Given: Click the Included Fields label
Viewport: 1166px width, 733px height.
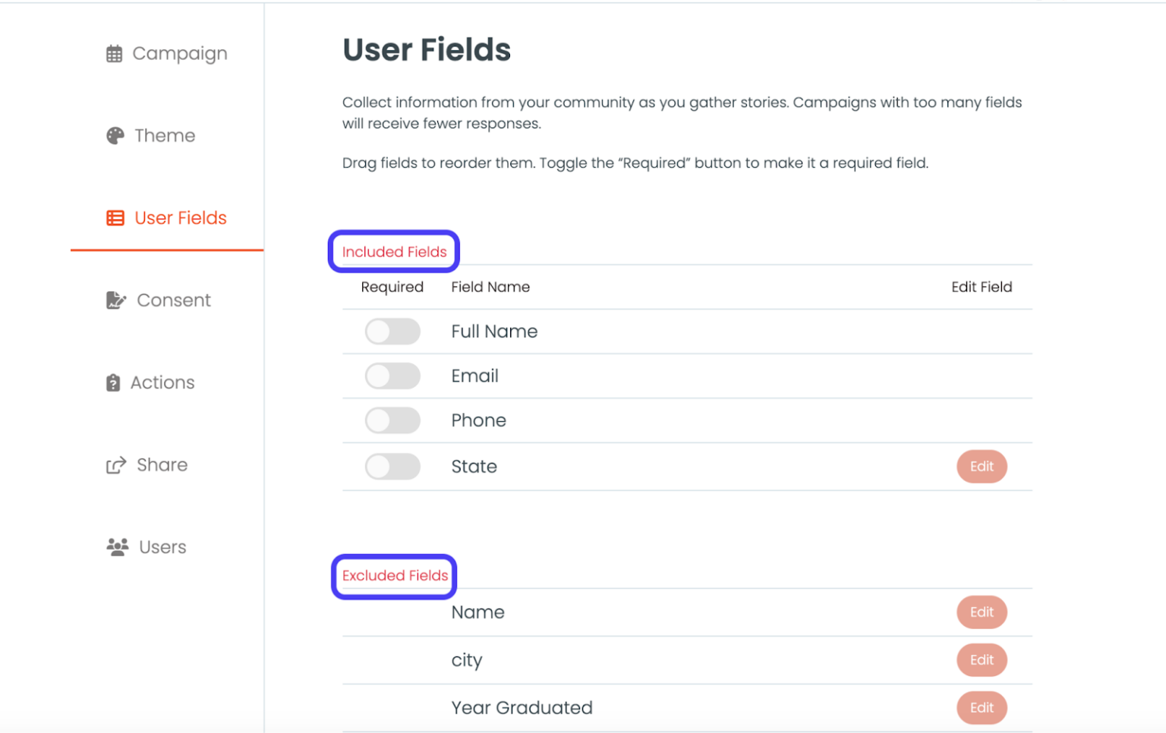Looking at the screenshot, I should pos(393,251).
